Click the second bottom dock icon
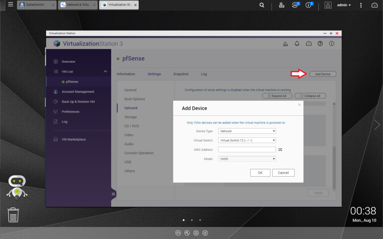 [187, 233]
